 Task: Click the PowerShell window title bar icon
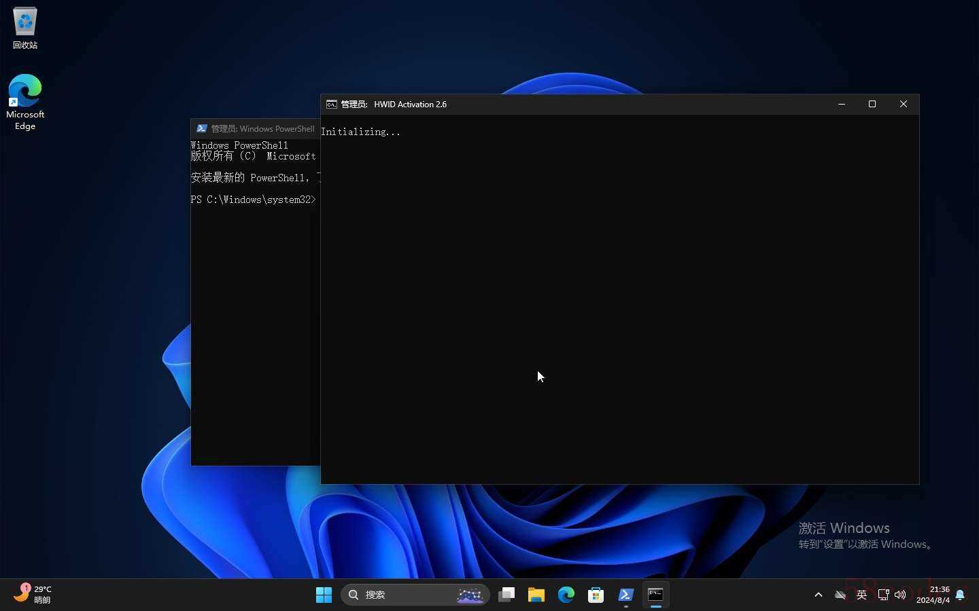coord(202,128)
